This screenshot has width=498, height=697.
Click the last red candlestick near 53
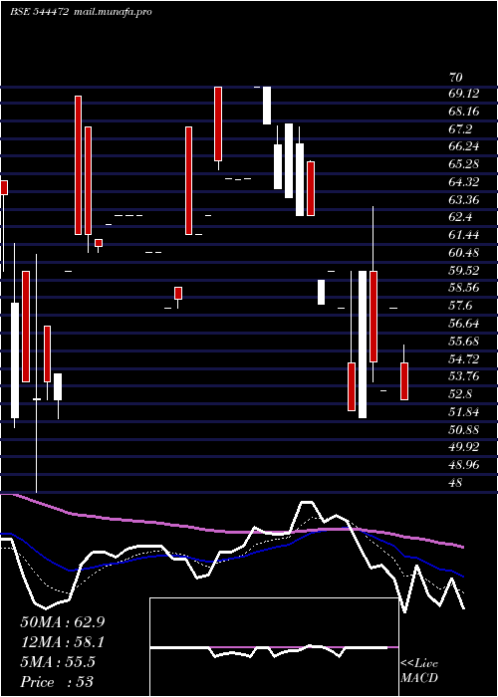pos(404,381)
